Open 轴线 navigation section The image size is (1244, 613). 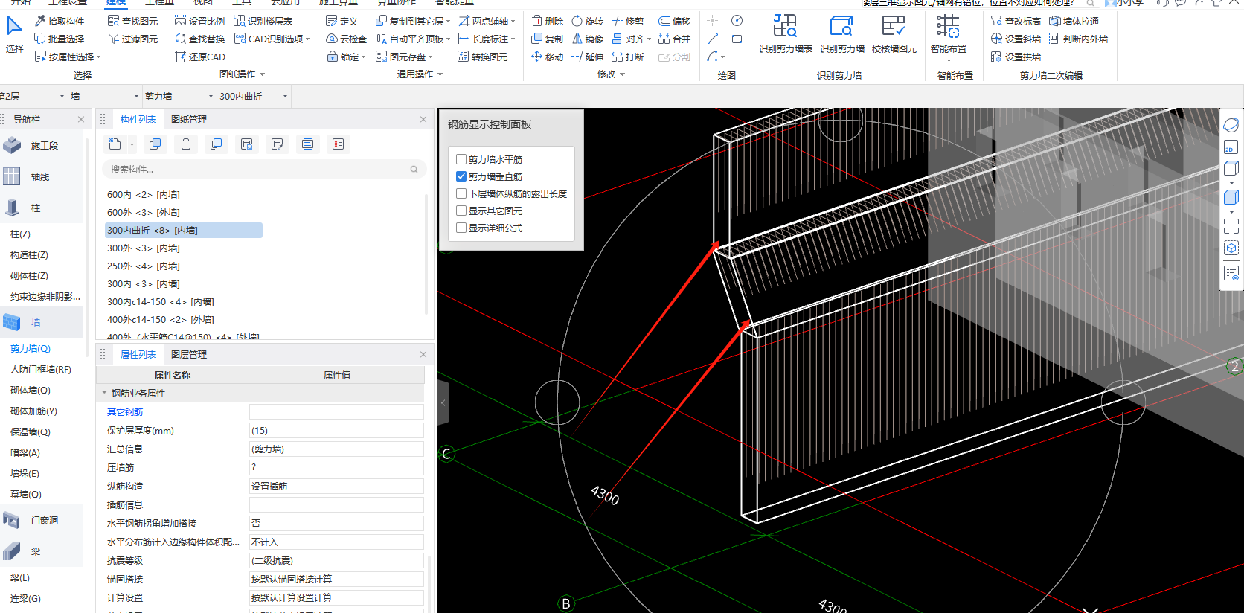pos(41,177)
